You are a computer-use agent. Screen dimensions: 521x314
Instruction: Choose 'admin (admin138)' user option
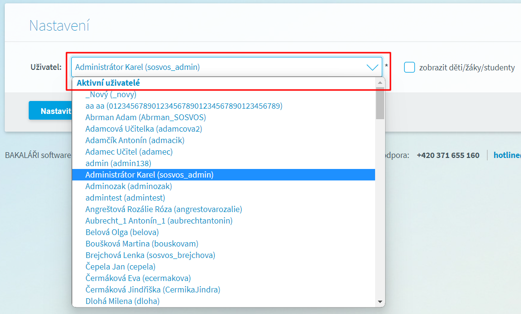118,163
